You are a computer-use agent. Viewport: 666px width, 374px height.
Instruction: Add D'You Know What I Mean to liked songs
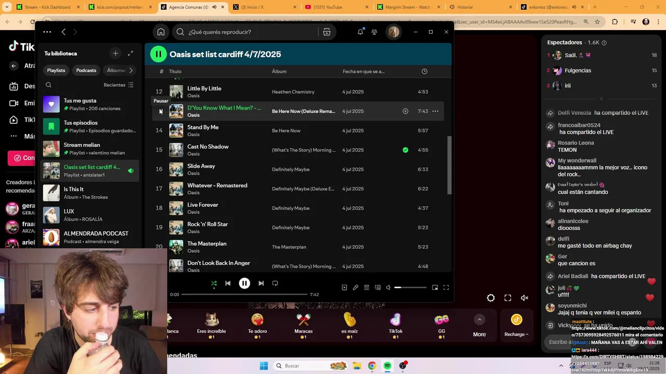coord(405,111)
